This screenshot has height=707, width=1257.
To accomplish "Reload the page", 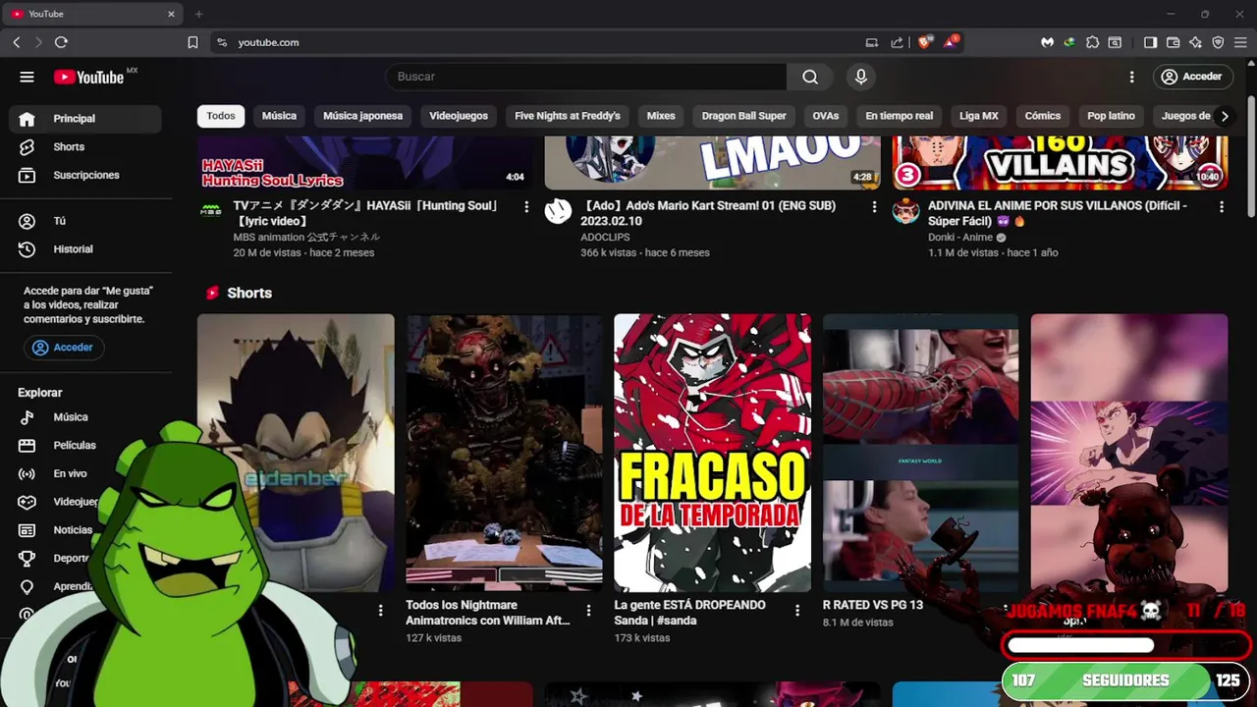I will coord(61,42).
